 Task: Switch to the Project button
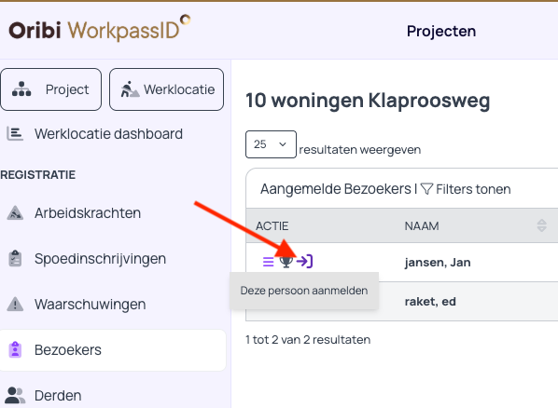click(51, 89)
